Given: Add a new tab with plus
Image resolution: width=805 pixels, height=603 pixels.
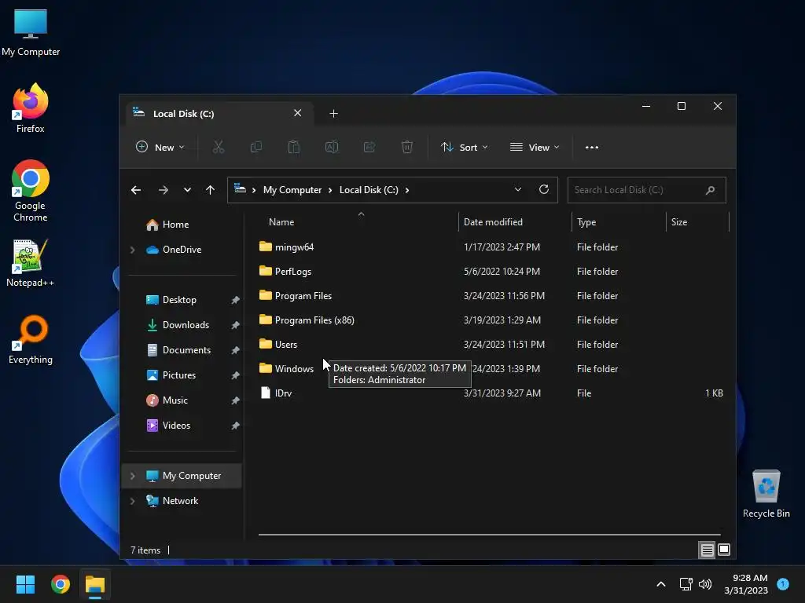Looking at the screenshot, I should (333, 113).
